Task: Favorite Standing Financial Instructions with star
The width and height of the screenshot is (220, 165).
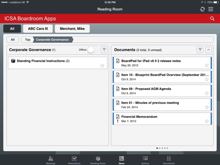Action: [x=102, y=65]
